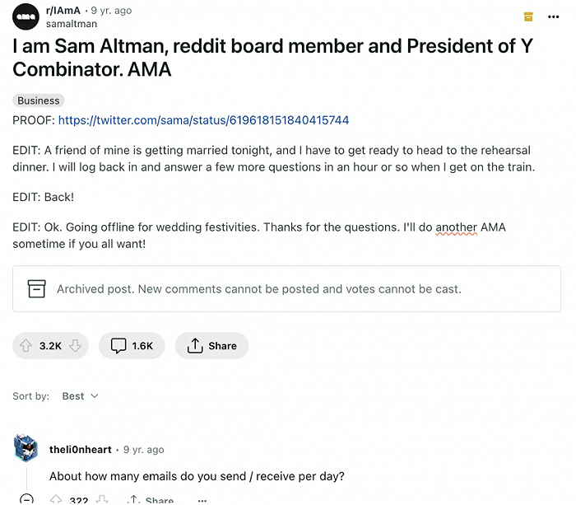
Task: Go to the r/IAmA subreddit link
Action: tap(63, 12)
